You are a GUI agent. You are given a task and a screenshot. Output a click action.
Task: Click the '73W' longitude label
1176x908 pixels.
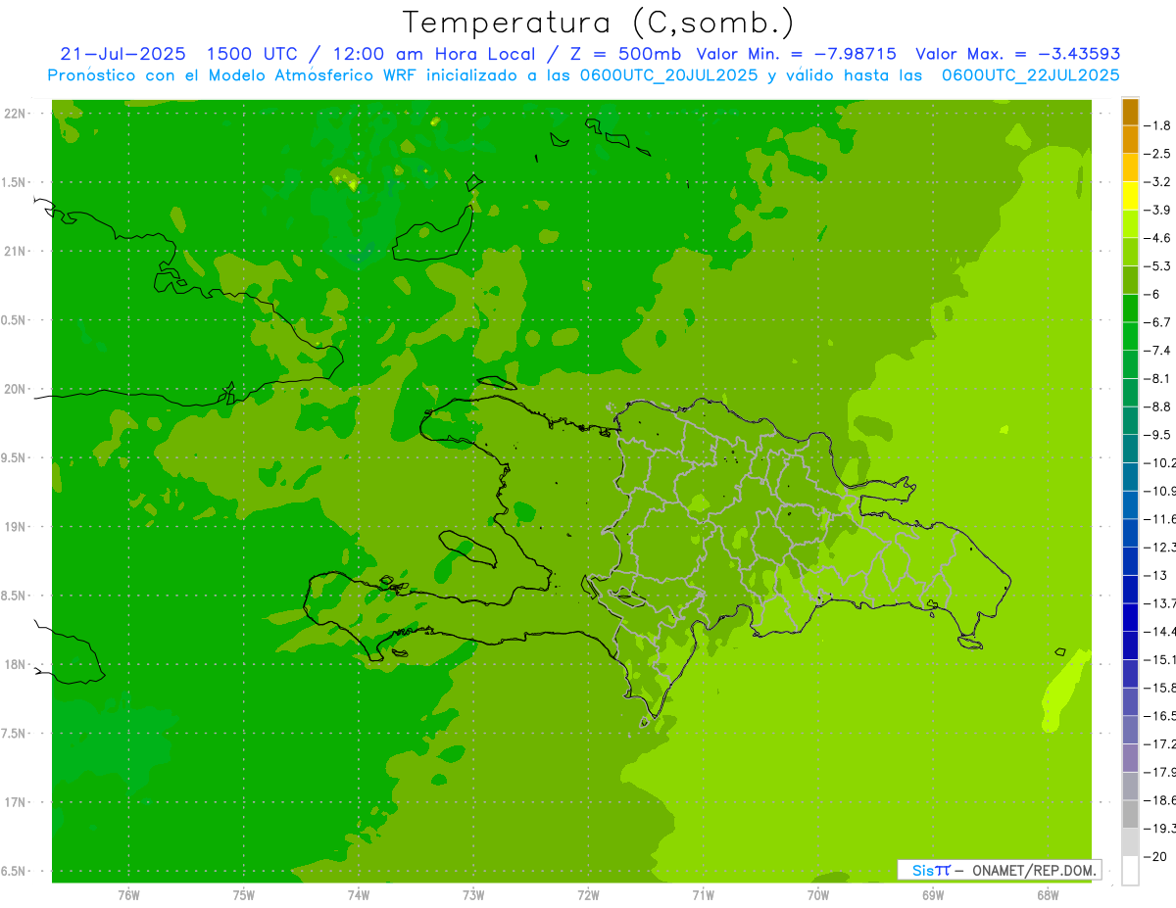pyautogui.click(x=473, y=895)
